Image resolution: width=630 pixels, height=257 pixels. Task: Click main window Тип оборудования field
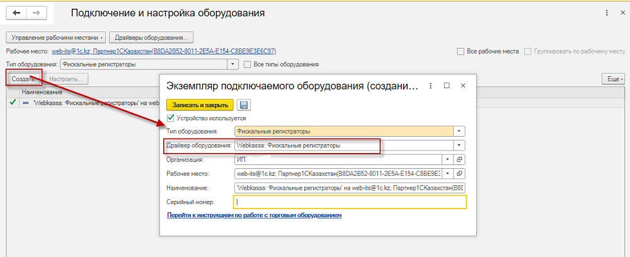point(144,64)
